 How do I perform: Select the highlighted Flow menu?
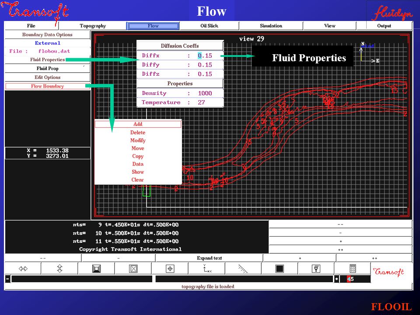pos(153,26)
